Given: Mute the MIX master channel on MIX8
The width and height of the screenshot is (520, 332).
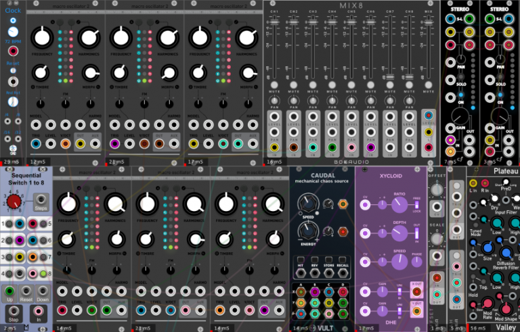Looking at the screenshot, I should point(429,85).
